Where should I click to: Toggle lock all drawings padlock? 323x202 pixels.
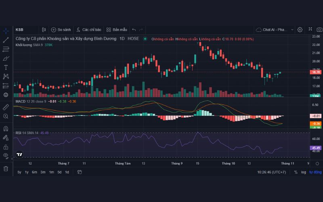[x=6, y=147]
